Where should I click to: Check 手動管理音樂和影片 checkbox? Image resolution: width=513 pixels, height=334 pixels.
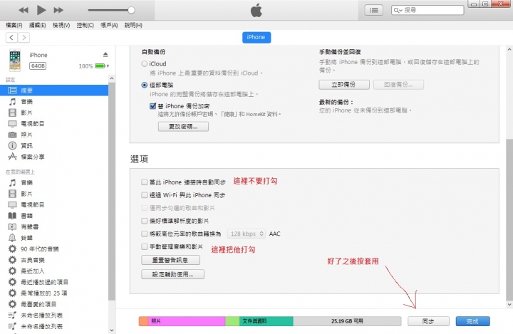tap(144, 246)
